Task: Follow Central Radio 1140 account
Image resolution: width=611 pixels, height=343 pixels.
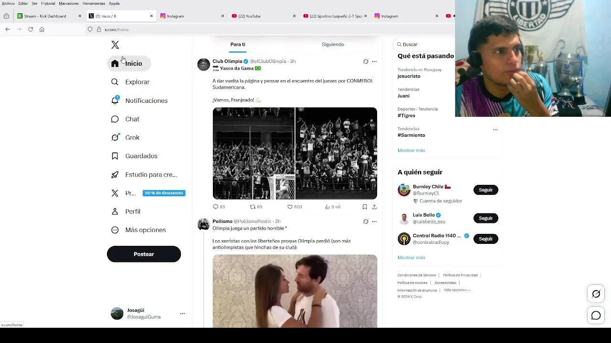Action: tap(485, 239)
